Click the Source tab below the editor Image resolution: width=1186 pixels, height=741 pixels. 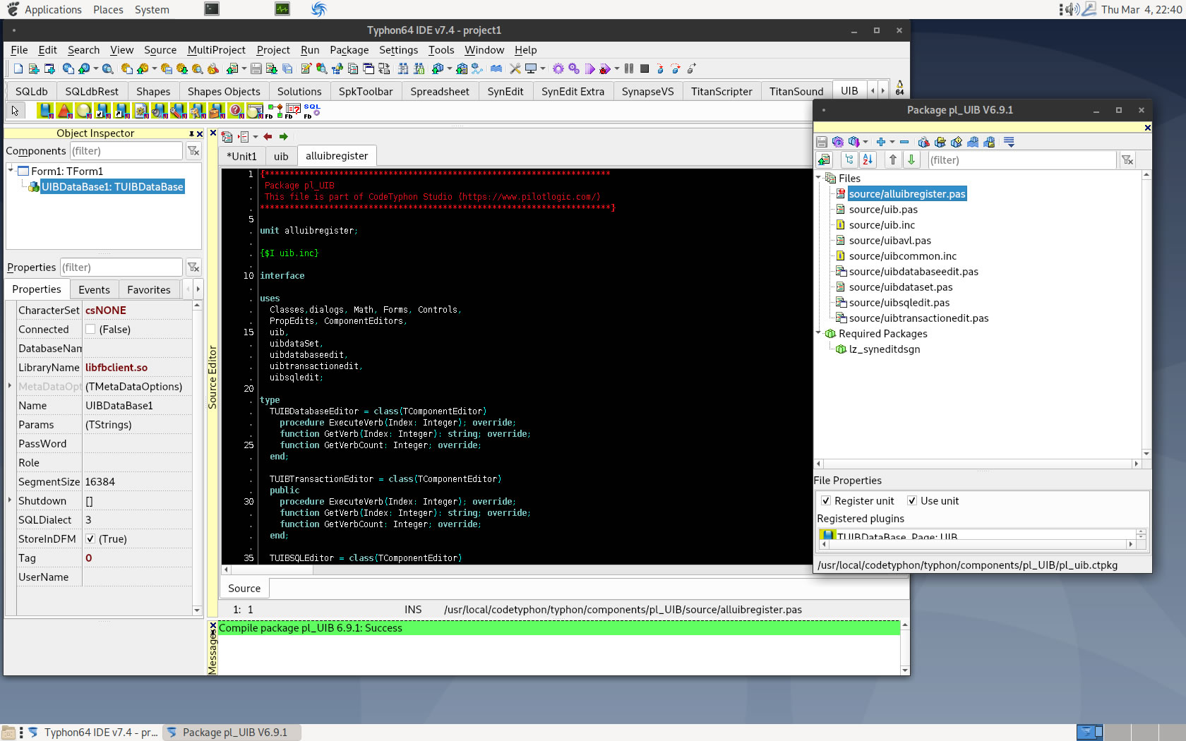click(244, 588)
